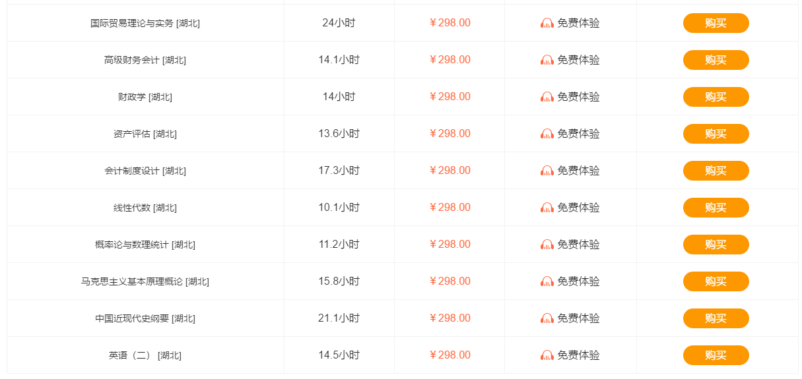Buy the 高级财务会计 course
This screenshot has height=379, width=802.
[x=716, y=60]
